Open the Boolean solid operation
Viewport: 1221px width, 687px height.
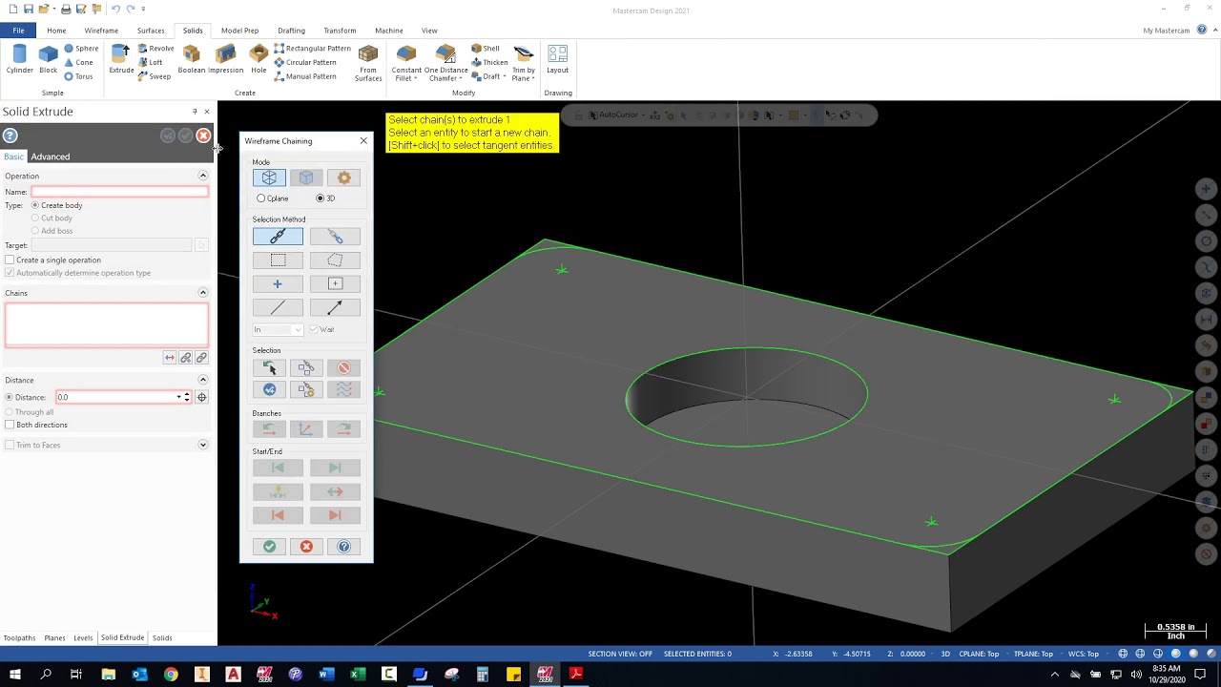click(x=191, y=60)
